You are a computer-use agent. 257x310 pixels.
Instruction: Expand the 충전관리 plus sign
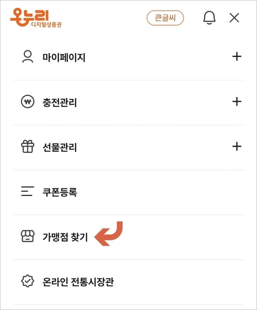(237, 102)
